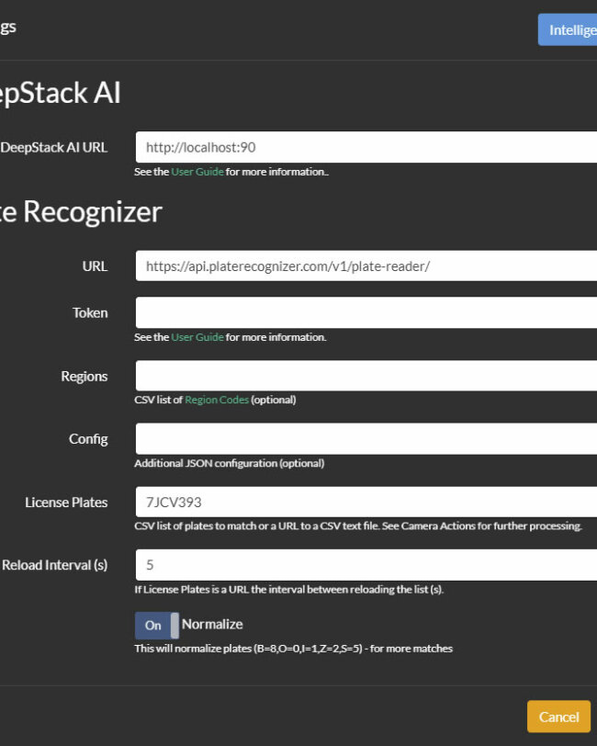Open the blue Intelligence button at top
Screen dimensions: 597x746
click(568, 30)
